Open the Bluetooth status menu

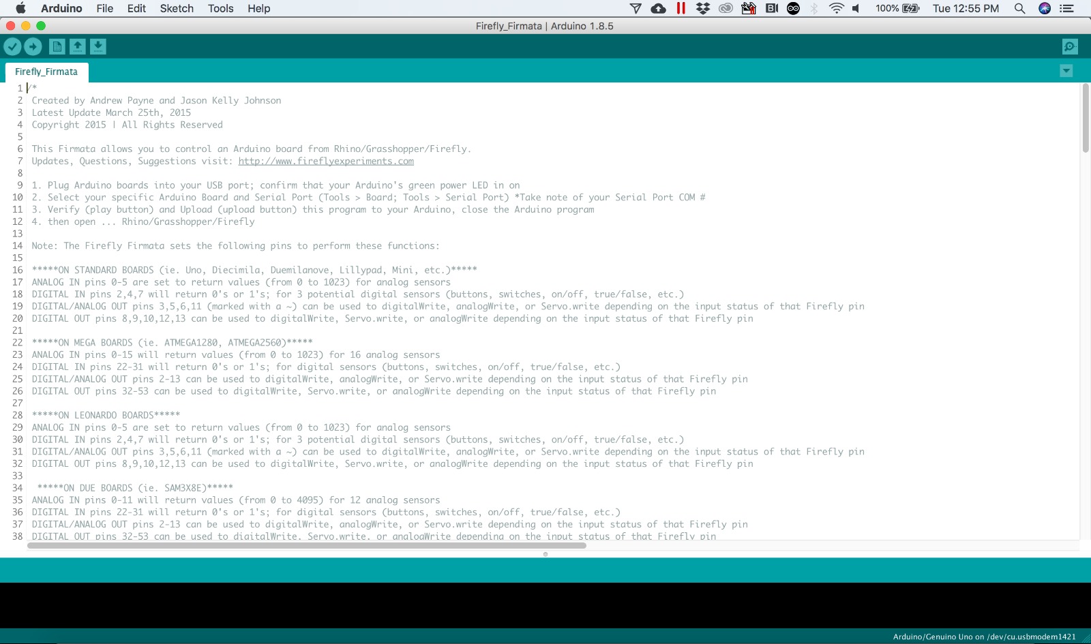coord(814,8)
